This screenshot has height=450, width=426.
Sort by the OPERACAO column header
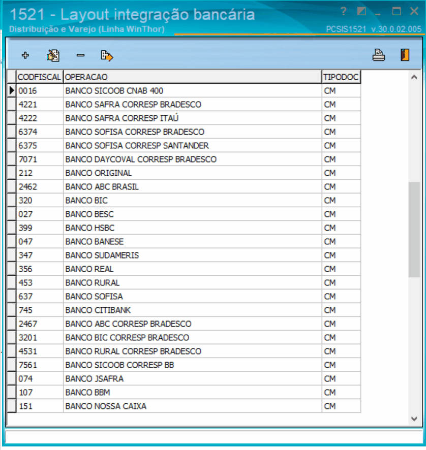(193, 77)
